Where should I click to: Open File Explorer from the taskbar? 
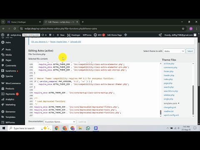[80, 128]
